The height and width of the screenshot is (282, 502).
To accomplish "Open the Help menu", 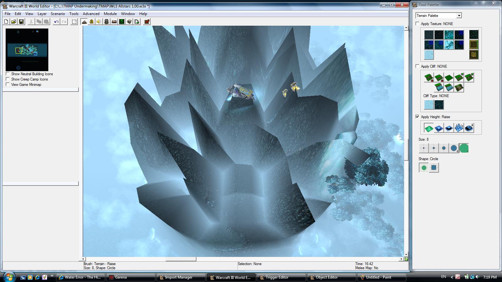I will coord(143,14).
